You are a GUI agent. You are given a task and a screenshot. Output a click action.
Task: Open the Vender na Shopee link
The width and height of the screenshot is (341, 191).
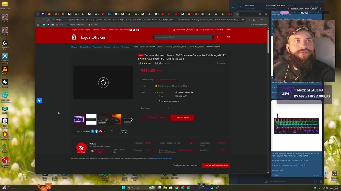(x=99, y=30)
